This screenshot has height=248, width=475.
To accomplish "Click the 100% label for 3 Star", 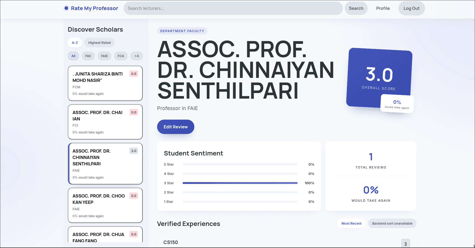I will (309, 183).
